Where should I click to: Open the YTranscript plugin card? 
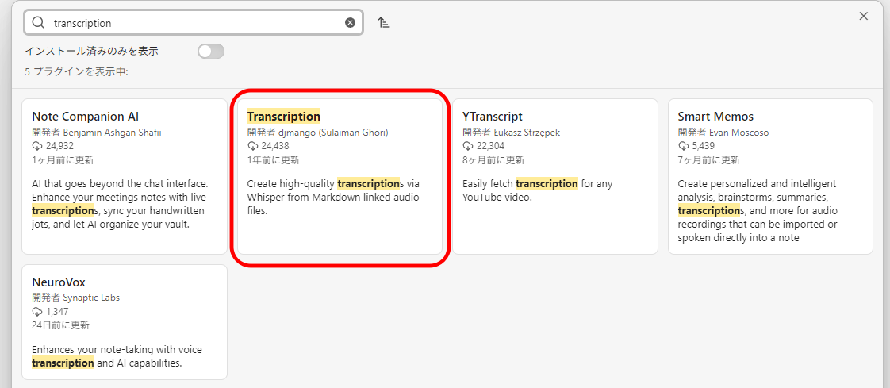coord(555,177)
